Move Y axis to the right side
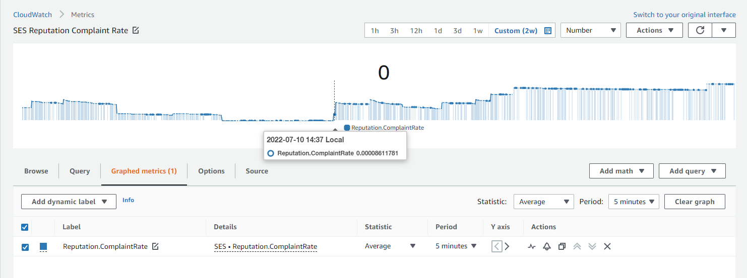The height and width of the screenshot is (278, 747). [507, 246]
